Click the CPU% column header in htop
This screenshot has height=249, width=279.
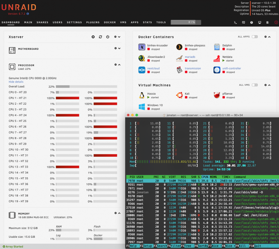pos(205,177)
